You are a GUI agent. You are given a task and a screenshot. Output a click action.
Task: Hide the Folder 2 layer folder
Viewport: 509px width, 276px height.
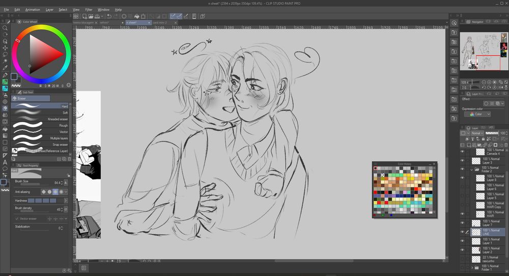462,169
